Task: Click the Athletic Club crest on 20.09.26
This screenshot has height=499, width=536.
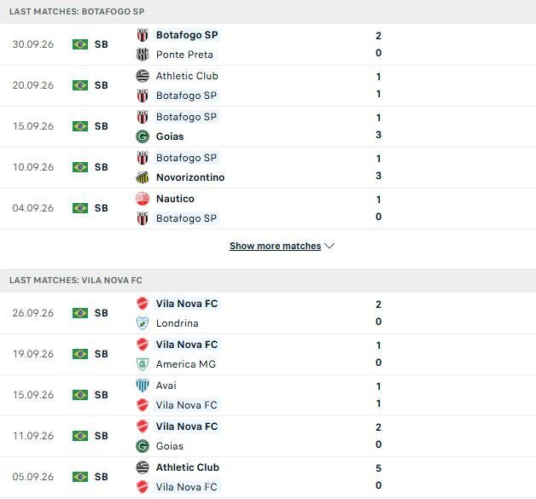Action: pyautogui.click(x=143, y=76)
